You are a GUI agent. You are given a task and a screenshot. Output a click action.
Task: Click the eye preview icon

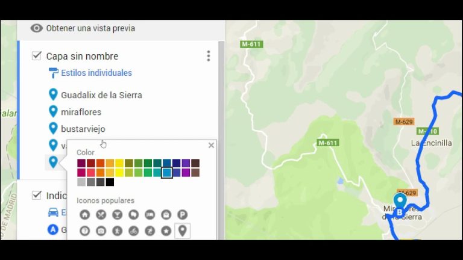coord(37,28)
